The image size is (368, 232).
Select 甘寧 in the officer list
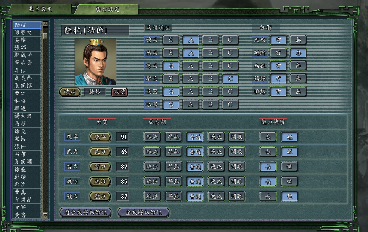(x=27, y=207)
